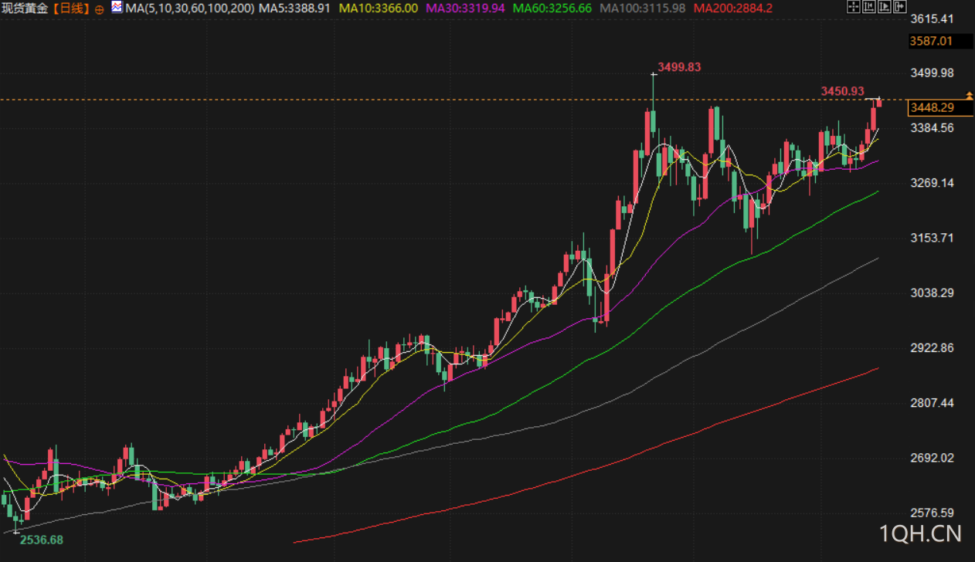This screenshot has height=562, width=975.
Task: Select the yellow MA10:3366.00 label
Action: [x=378, y=8]
